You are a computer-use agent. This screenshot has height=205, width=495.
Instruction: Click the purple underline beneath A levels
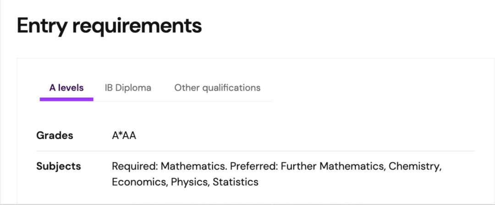pyautogui.click(x=66, y=99)
